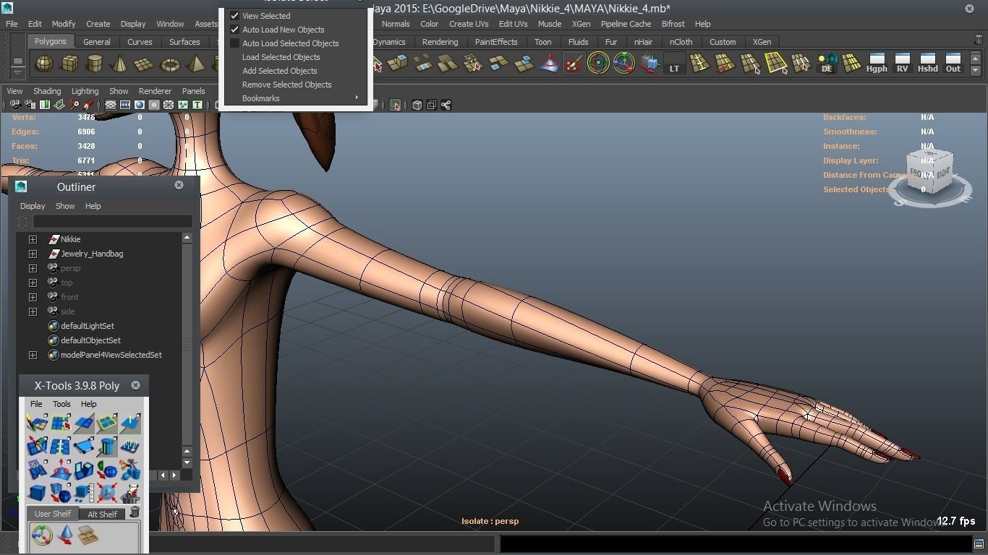The image size is (988, 555).
Task: Toggle smooth shade all sphere icon
Action: 140,106
